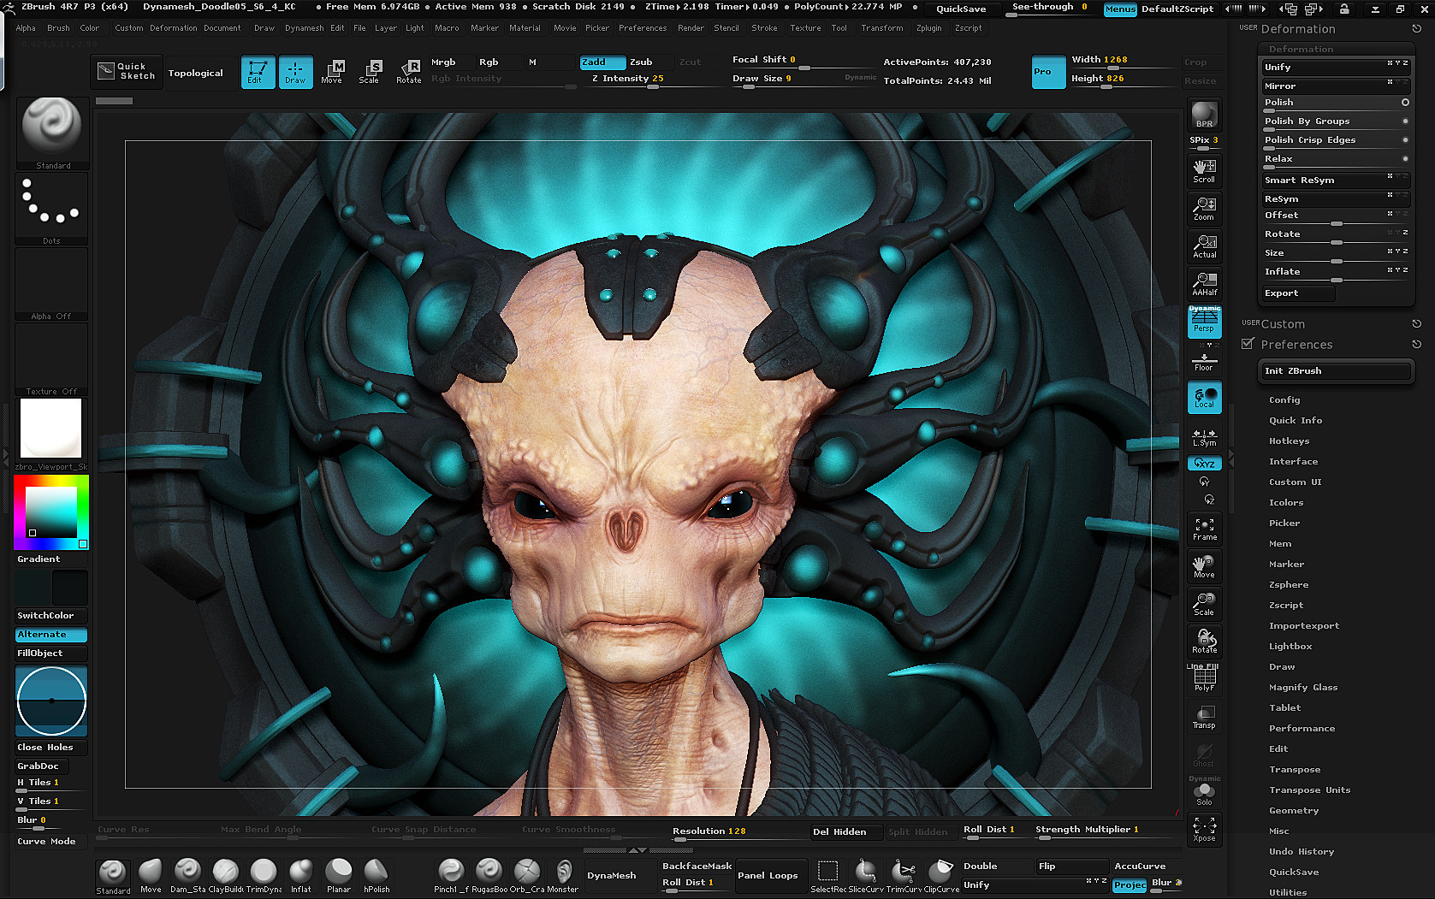Viewport: 1435px width, 899px height.
Task: Select ClayBuildup brush at bottom
Action: pos(226,877)
